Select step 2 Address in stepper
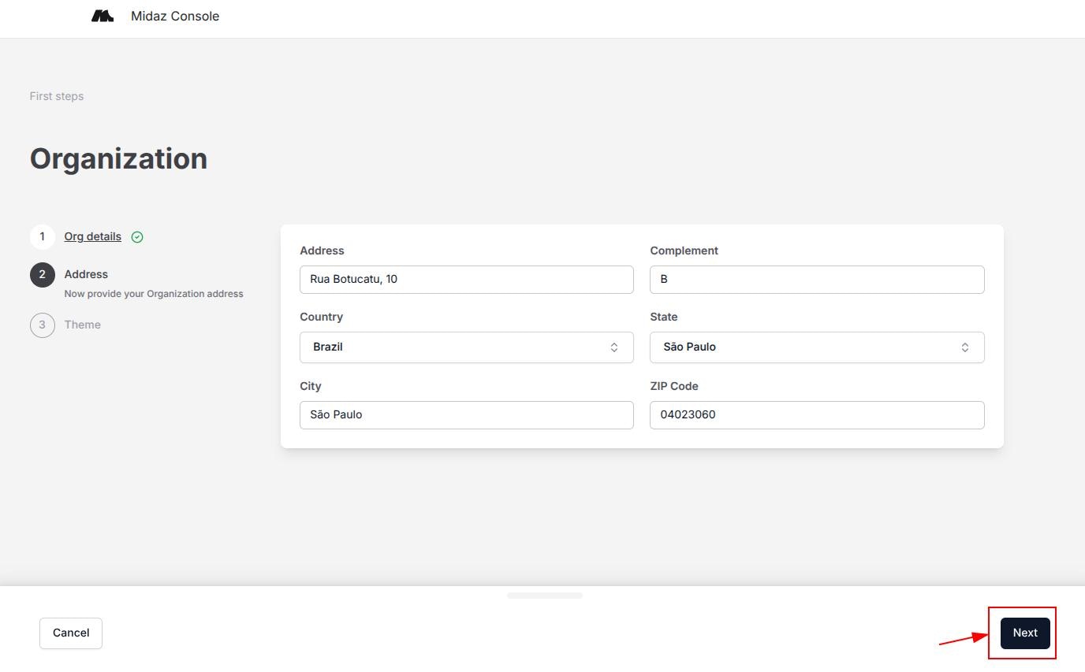The image size is (1085, 672). tap(86, 274)
